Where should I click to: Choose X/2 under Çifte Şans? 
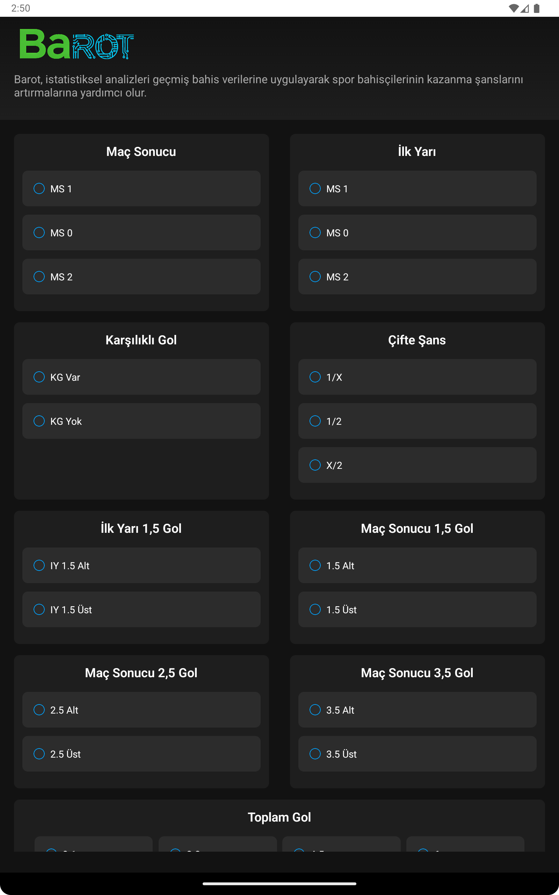click(315, 465)
